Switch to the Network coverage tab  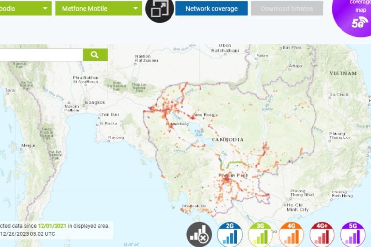pyautogui.click(x=211, y=8)
